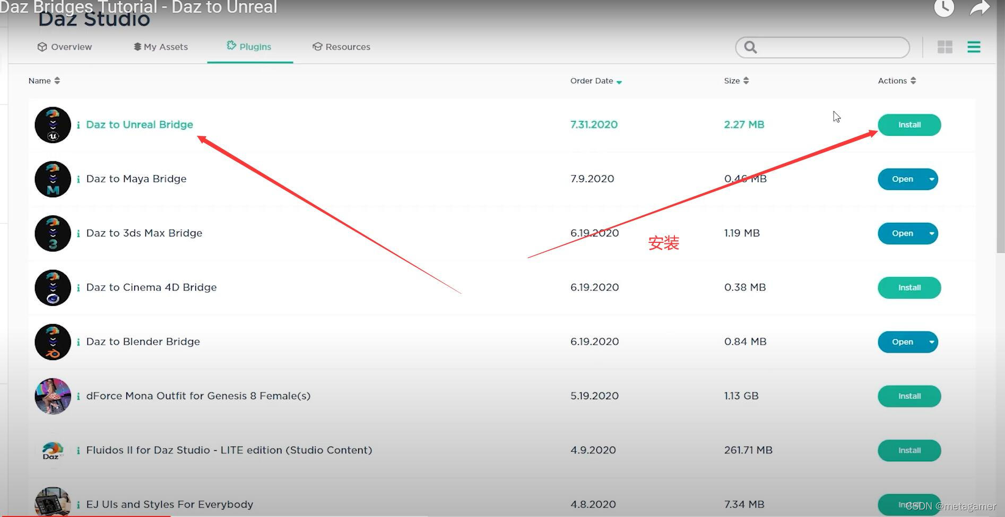Click Daz to Cinema 4D Bridge icon
This screenshot has height=517, width=1005.
53,288
